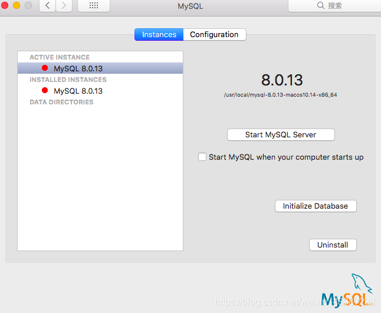Image resolution: width=381 pixels, height=313 pixels.
Task: Click red status dot of installed instance
Action: coord(45,90)
